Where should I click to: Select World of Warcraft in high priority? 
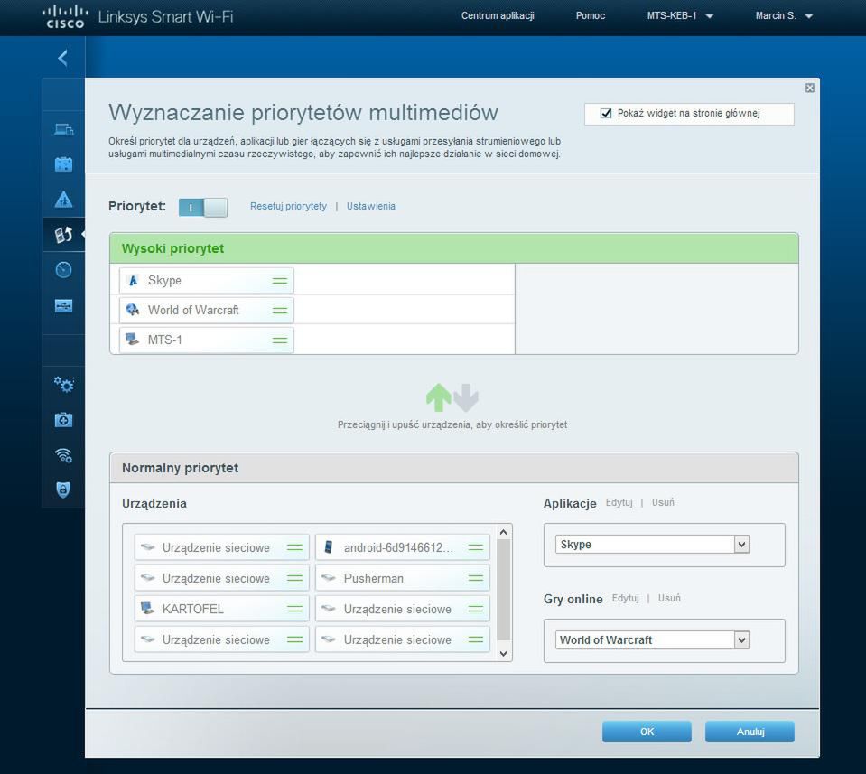pos(206,311)
